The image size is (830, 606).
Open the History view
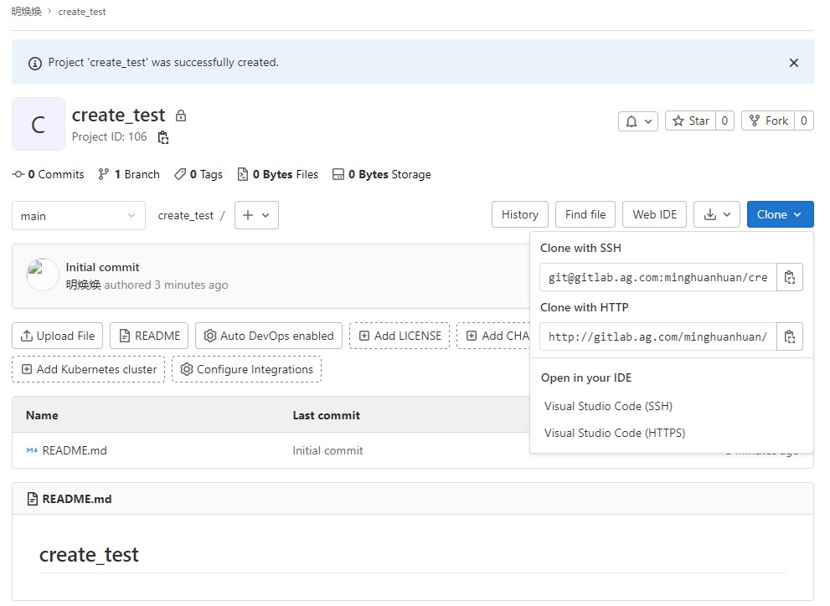point(519,215)
